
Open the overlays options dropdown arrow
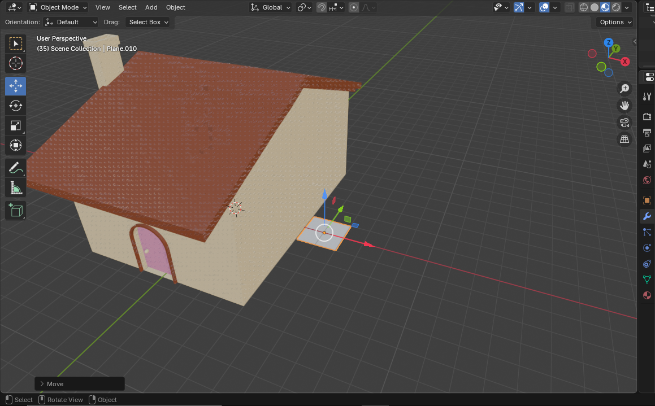click(555, 7)
